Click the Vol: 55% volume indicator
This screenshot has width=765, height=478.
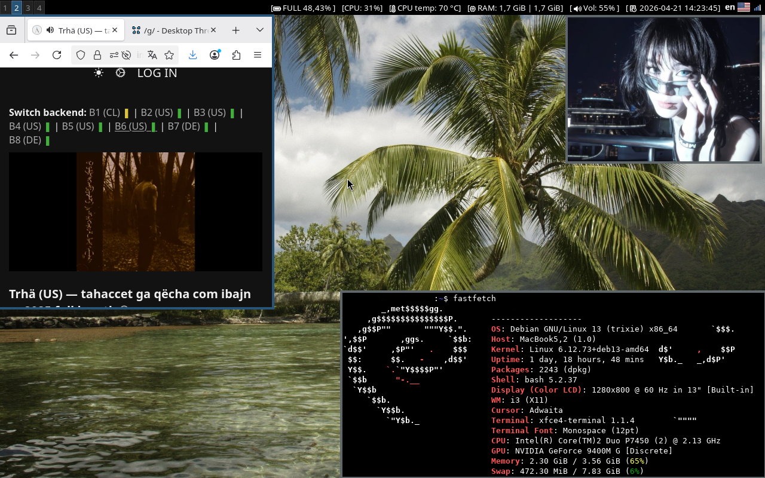coord(595,8)
